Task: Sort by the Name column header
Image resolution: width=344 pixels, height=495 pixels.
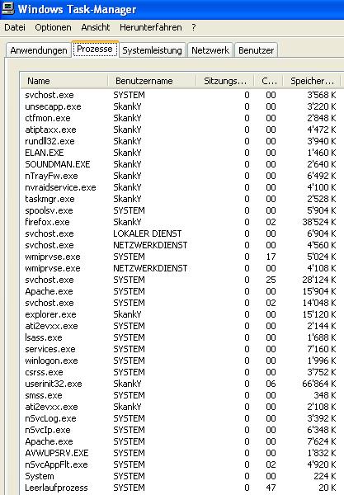Action: click(x=64, y=81)
